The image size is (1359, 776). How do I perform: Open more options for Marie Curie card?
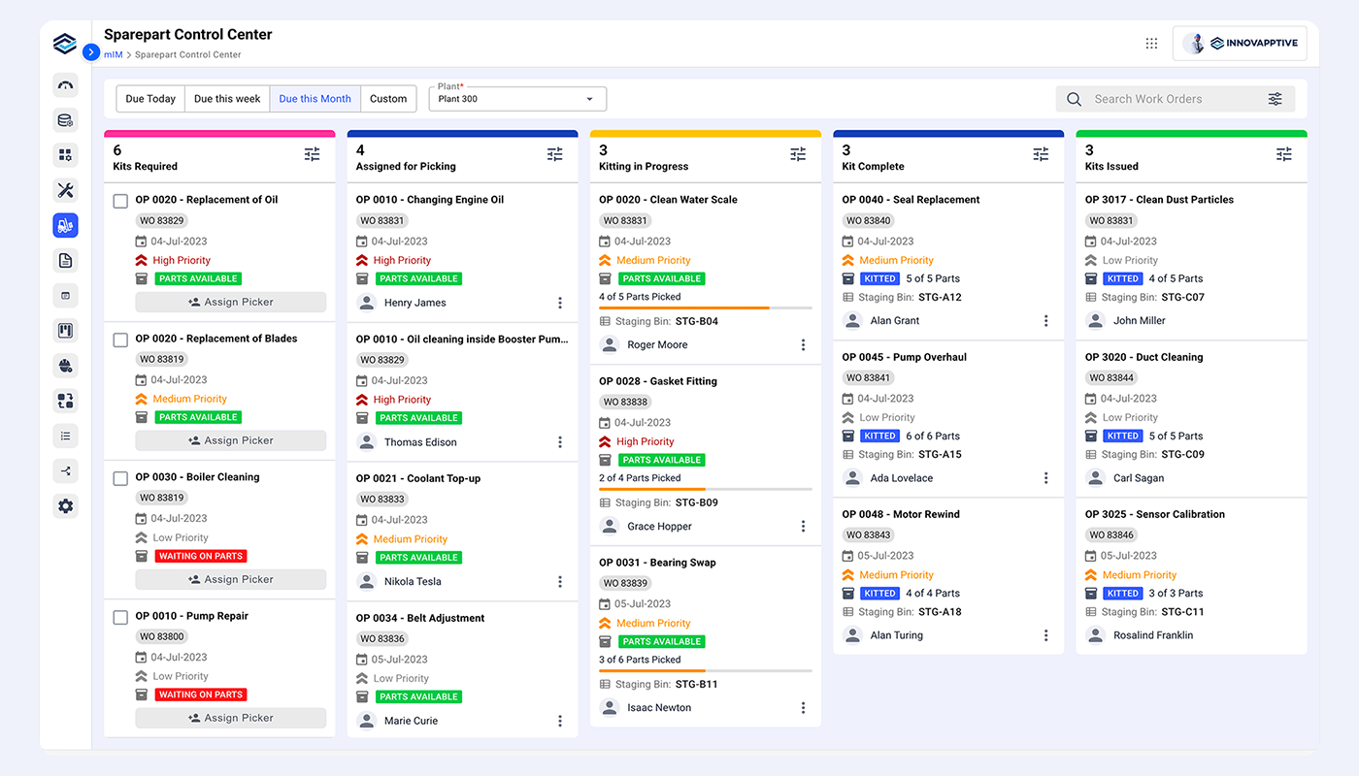560,721
